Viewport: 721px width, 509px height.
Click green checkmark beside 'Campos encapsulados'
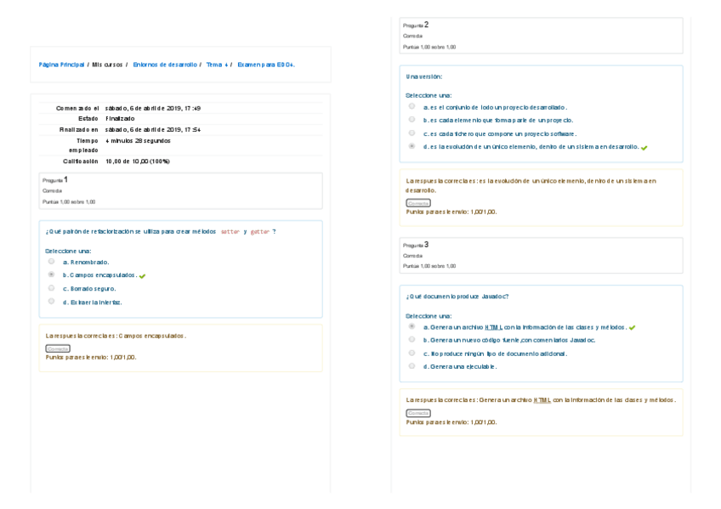tap(142, 276)
